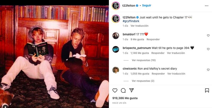Open the #gryffindork hashtag
The height and width of the screenshot is (108, 212).
tap(131, 21)
